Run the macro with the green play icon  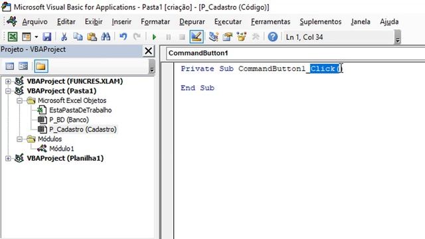click(154, 37)
